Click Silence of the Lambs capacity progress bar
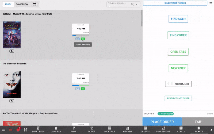The width and height of the screenshot is (214, 134). 81,85
